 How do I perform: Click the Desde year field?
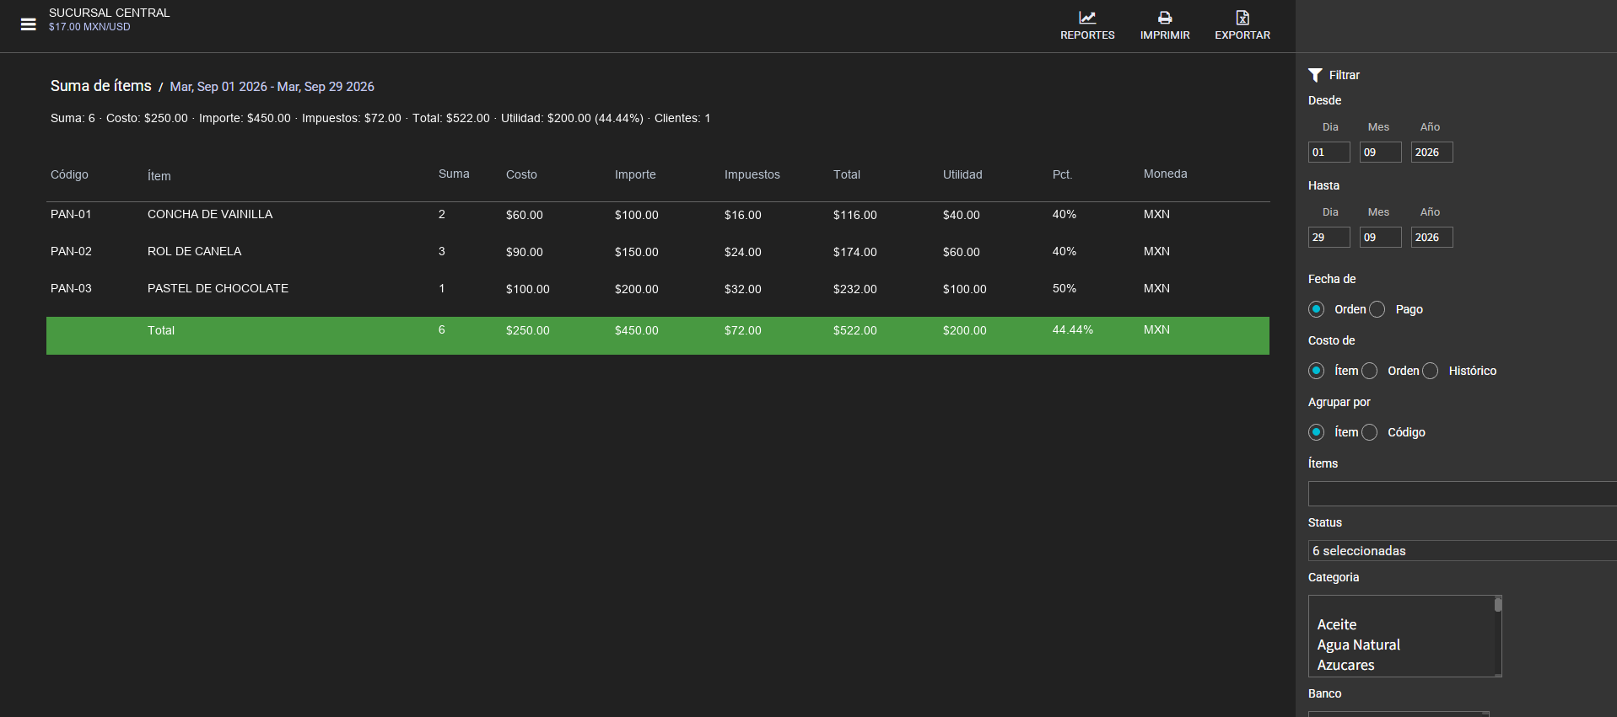(1432, 152)
